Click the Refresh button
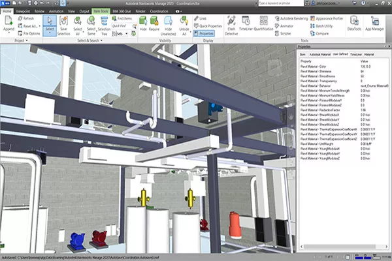 27,19
